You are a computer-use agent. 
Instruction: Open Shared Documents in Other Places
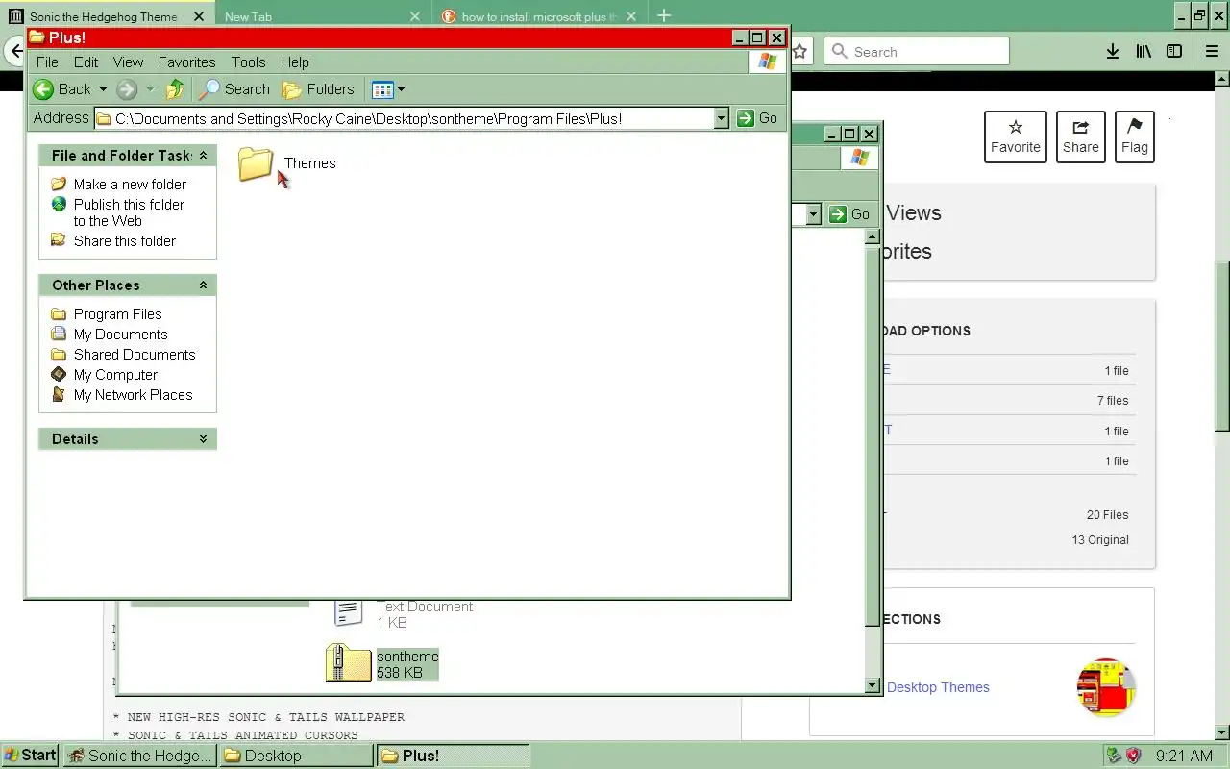(135, 354)
